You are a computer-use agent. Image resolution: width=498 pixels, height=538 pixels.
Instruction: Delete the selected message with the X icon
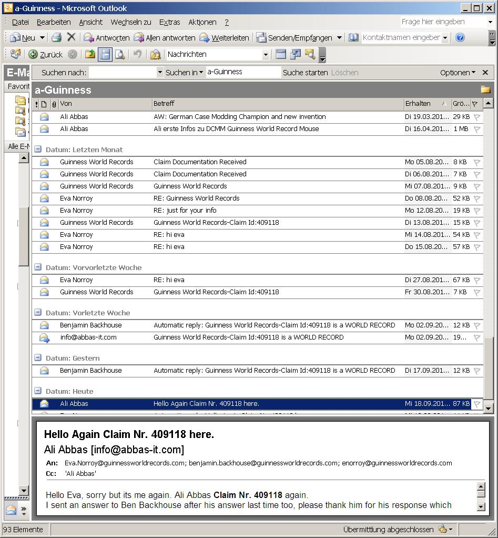(x=72, y=37)
